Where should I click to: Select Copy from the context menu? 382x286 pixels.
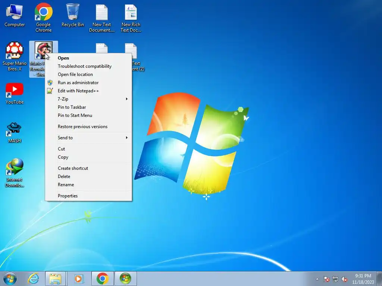coord(89,157)
